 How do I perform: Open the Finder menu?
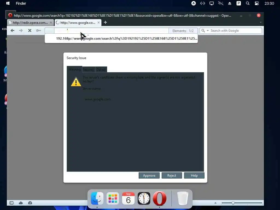[x=21, y=3]
